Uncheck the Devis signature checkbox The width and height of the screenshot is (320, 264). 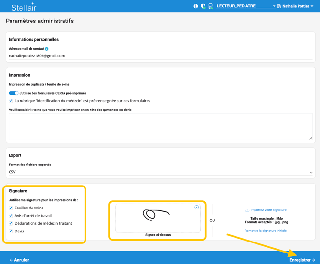click(11, 231)
